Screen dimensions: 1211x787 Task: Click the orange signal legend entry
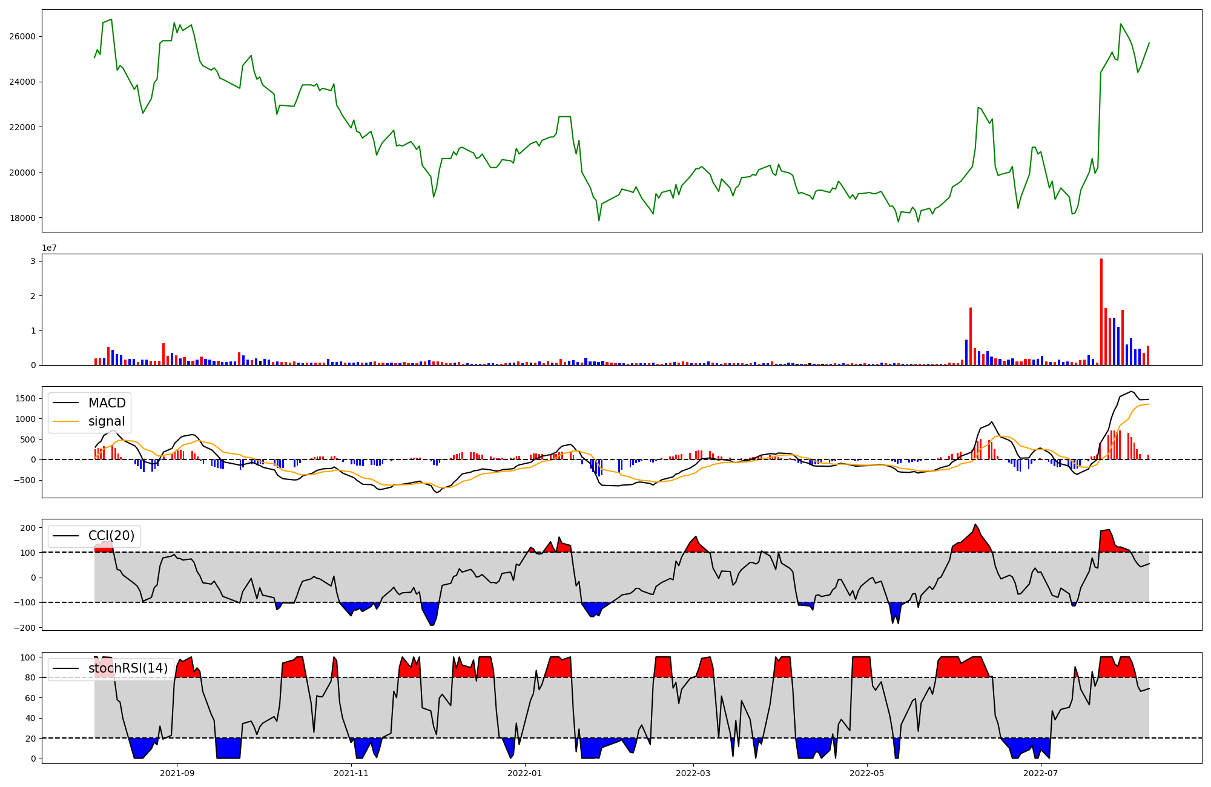[x=106, y=421]
